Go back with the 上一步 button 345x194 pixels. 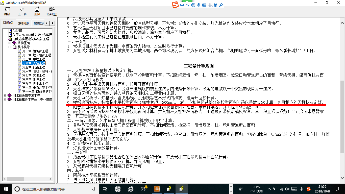[x=22, y=11]
